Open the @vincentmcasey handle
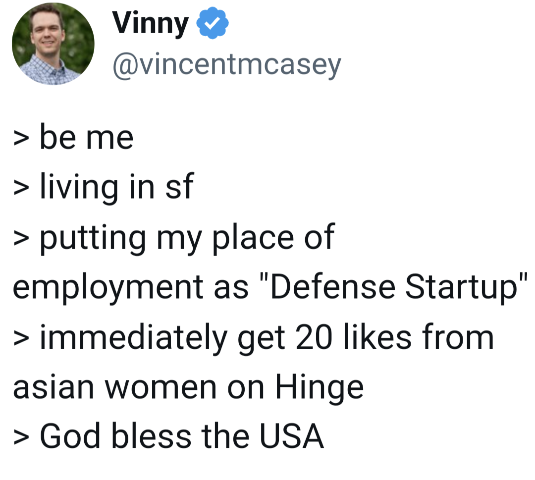 point(227,65)
